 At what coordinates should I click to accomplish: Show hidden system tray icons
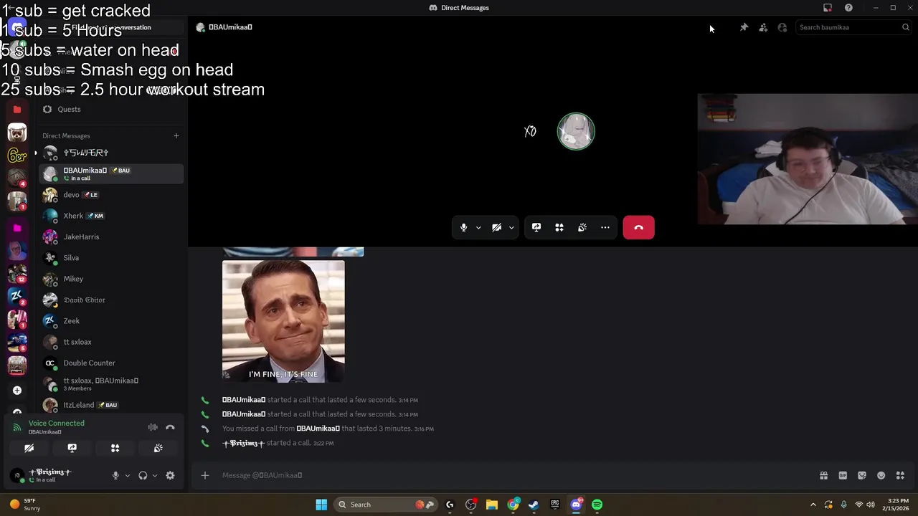(813, 505)
